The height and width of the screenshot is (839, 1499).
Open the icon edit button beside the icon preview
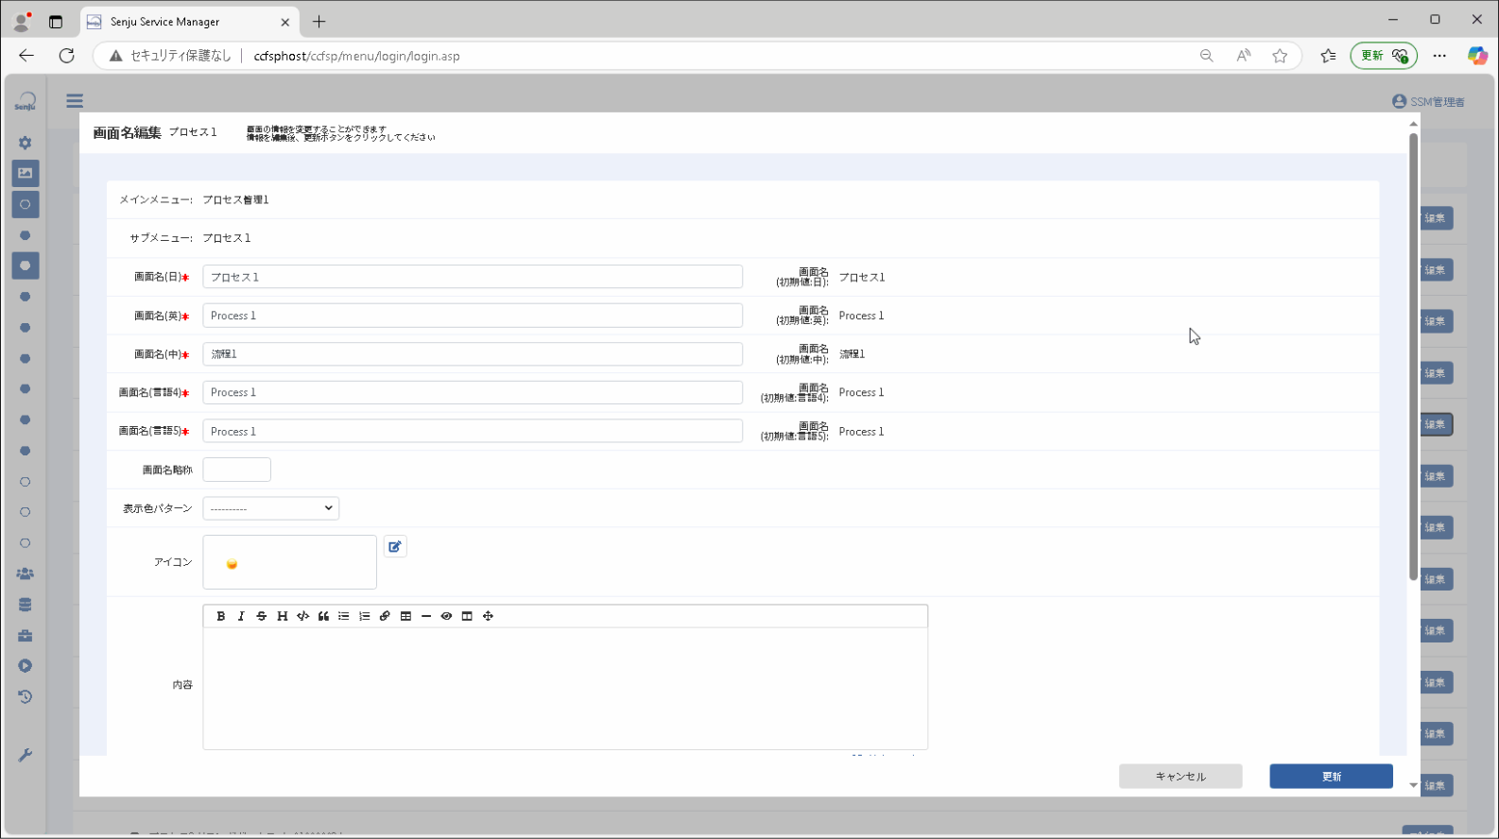coord(395,546)
